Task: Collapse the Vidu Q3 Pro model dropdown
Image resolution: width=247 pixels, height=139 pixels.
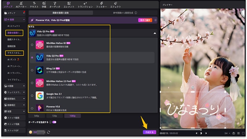Action: tap(155, 33)
